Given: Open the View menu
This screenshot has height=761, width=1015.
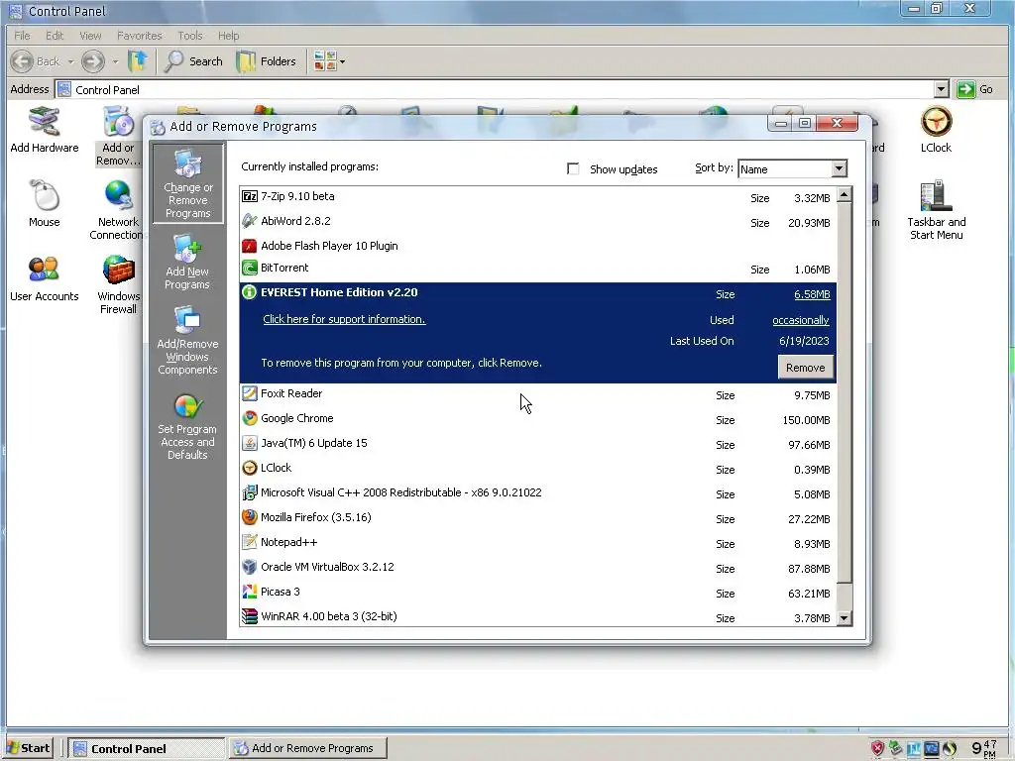Looking at the screenshot, I should tap(90, 36).
